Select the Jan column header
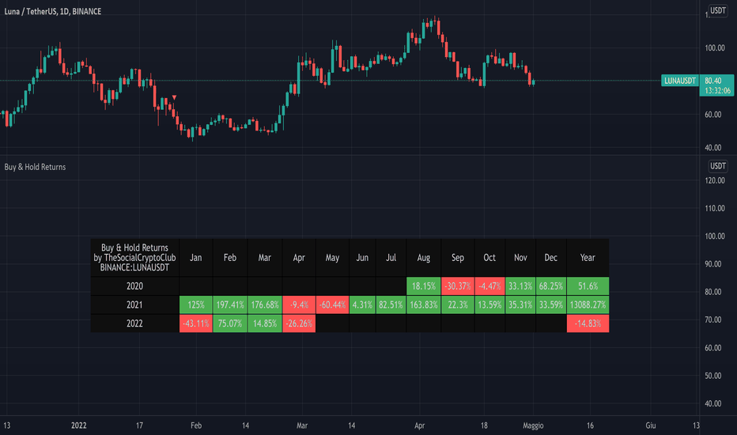 (x=195, y=258)
